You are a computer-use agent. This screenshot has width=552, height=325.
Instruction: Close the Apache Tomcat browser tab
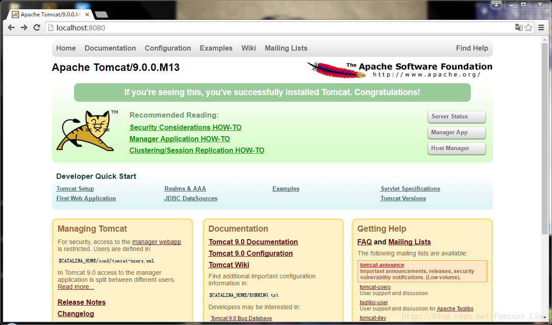click(87, 15)
